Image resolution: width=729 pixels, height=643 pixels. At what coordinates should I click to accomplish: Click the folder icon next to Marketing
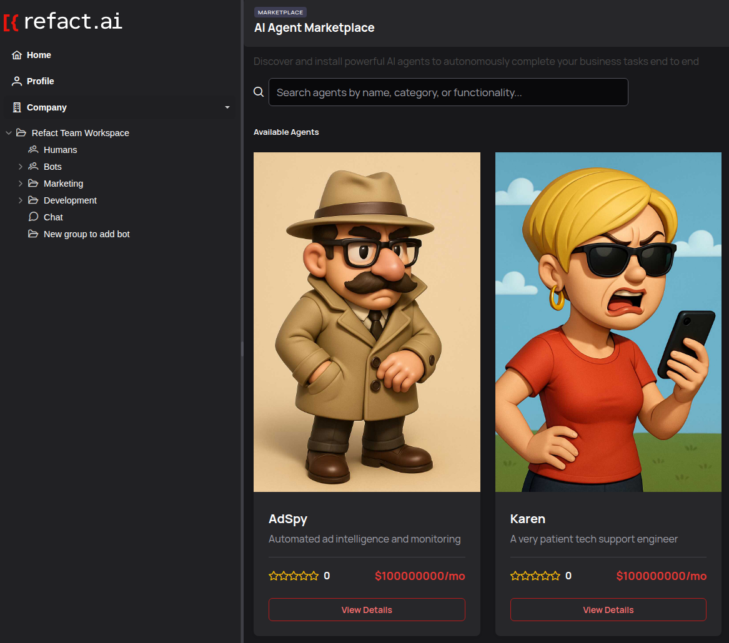[32, 183]
